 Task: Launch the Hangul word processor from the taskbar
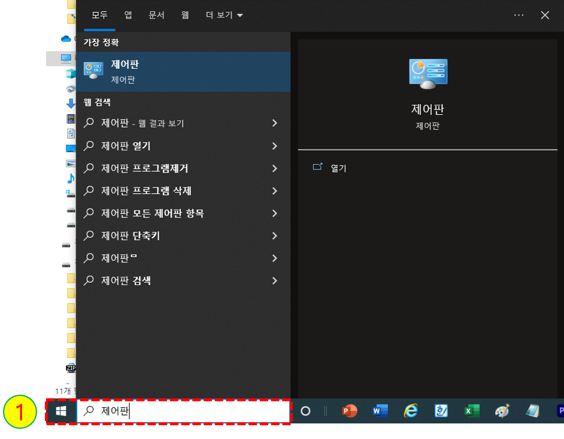(x=441, y=411)
